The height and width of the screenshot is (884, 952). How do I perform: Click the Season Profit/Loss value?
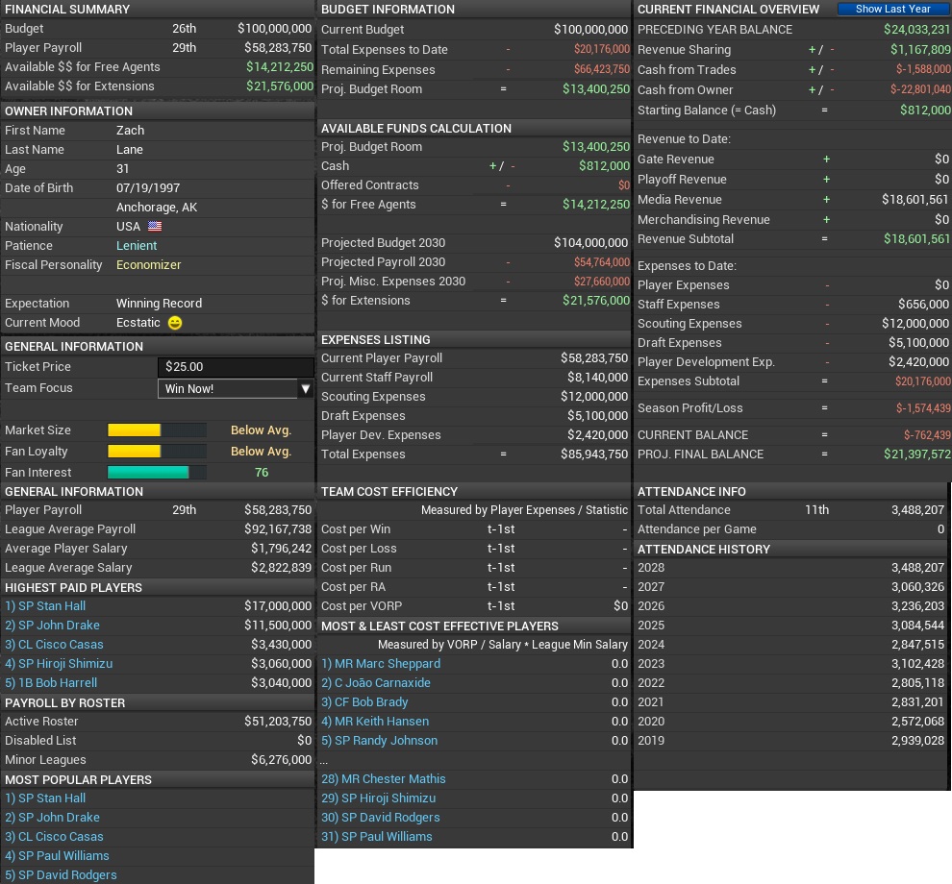point(923,408)
